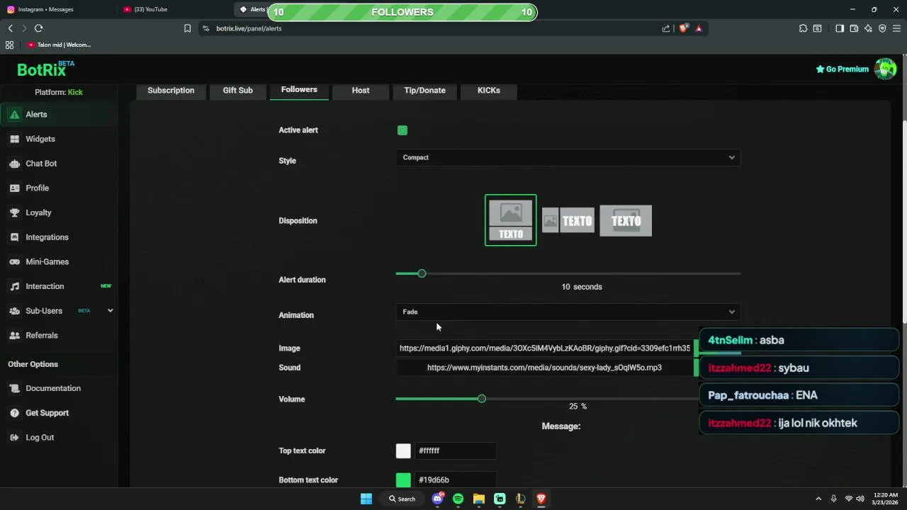
Task: Switch to the YouTube browser tab
Action: [x=174, y=9]
